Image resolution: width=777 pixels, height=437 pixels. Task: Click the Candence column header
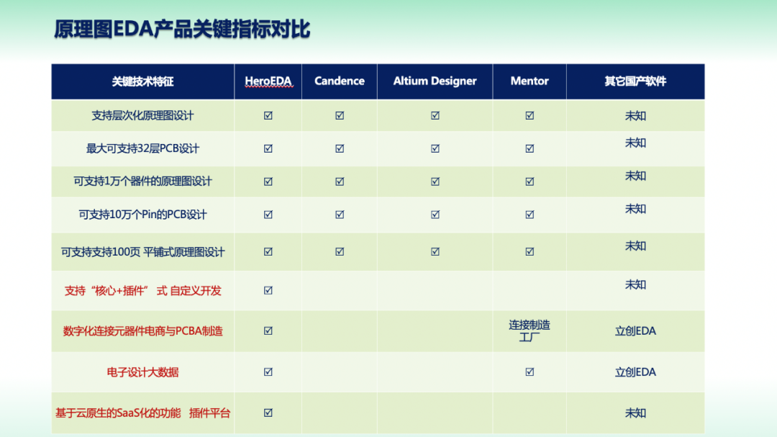340,81
